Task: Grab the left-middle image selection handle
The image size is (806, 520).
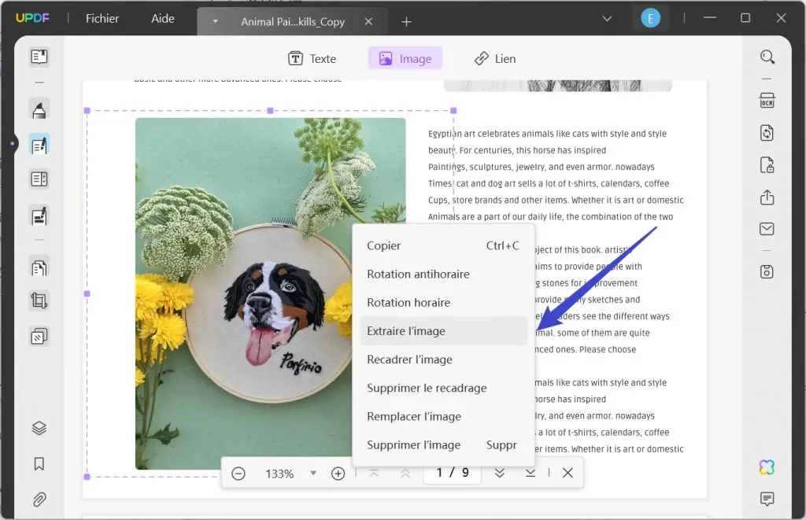Action: pyautogui.click(x=87, y=294)
